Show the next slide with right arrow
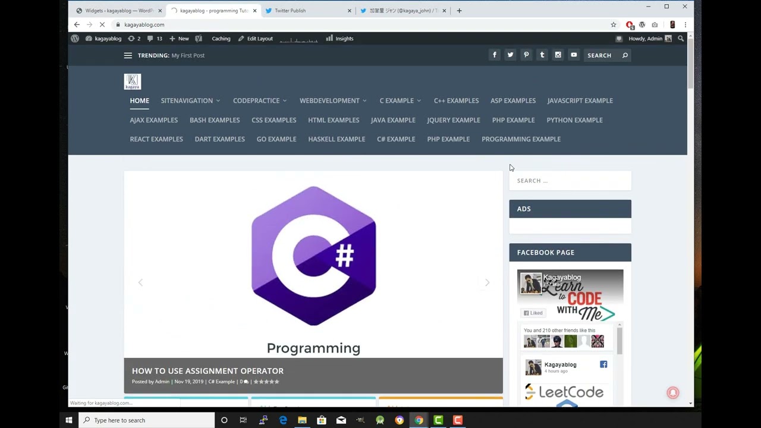Screen dimensions: 761x428 tap(487, 282)
